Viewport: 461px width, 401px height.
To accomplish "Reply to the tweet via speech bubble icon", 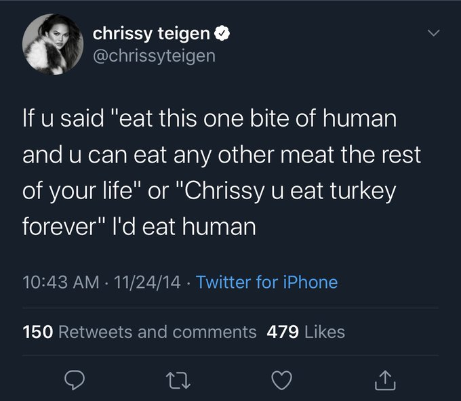I will pos(75,382).
